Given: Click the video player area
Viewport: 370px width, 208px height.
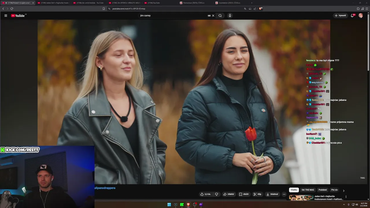Looking at the screenshot, I should 184,102.
